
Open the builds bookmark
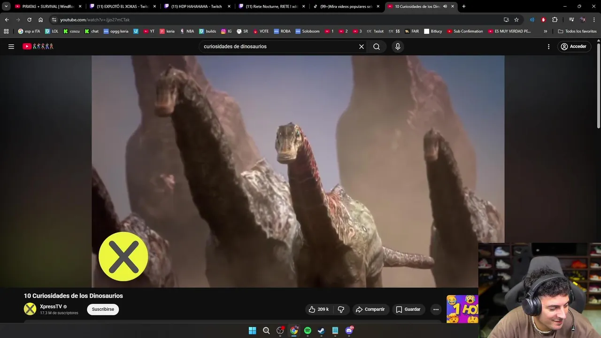tap(208, 31)
